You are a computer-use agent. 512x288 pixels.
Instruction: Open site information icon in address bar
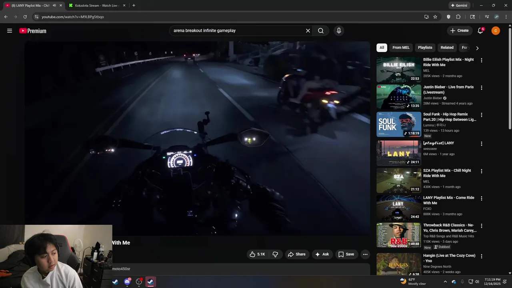pyautogui.click(x=36, y=17)
